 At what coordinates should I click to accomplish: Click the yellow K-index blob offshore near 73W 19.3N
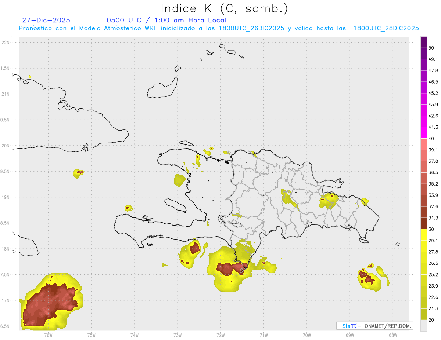tap(179, 180)
